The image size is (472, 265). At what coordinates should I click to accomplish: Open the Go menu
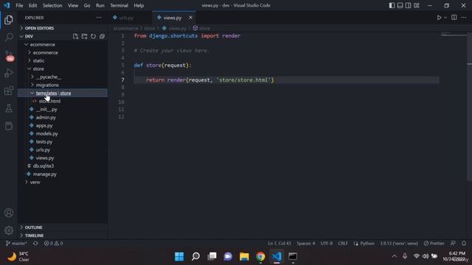pyautogui.click(x=87, y=5)
